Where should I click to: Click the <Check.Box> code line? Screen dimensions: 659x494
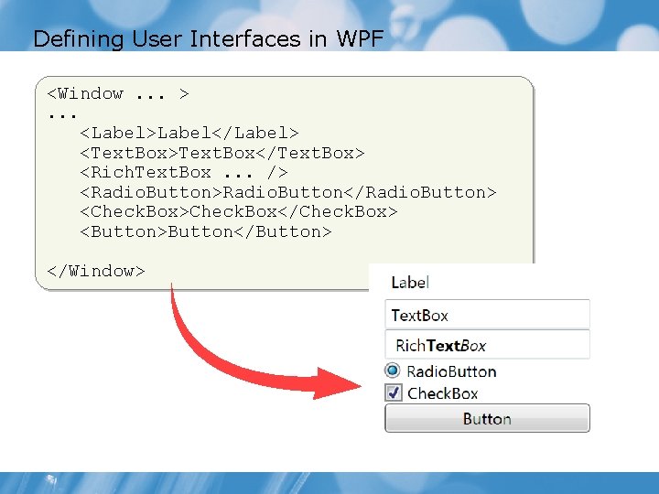pos(239,211)
